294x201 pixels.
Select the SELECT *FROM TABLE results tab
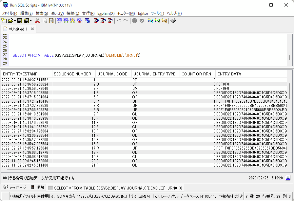[115, 188]
